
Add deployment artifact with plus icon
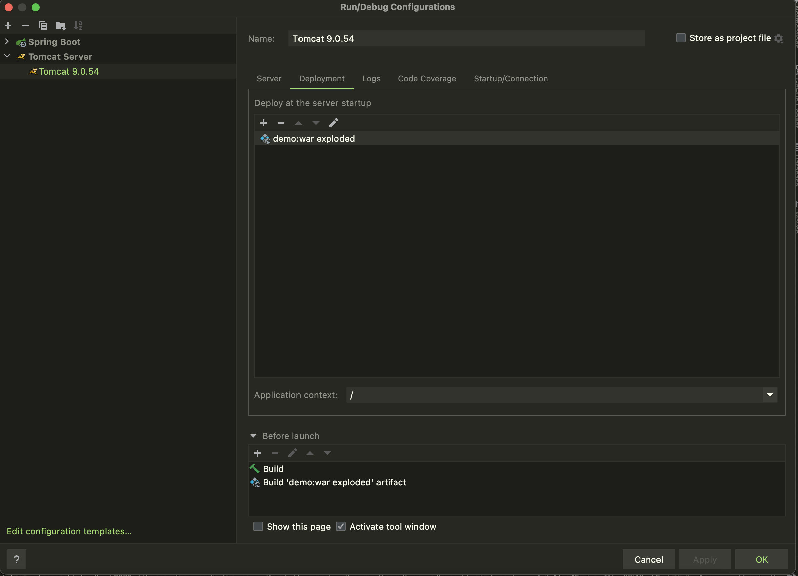coord(264,123)
